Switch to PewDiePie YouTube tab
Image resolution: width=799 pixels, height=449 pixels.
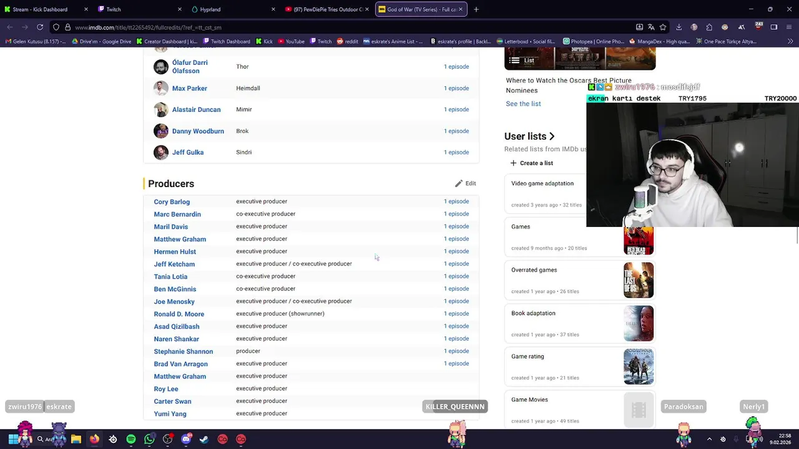(328, 9)
